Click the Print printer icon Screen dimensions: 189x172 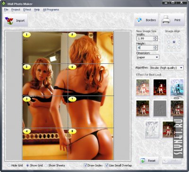[x=166, y=20]
